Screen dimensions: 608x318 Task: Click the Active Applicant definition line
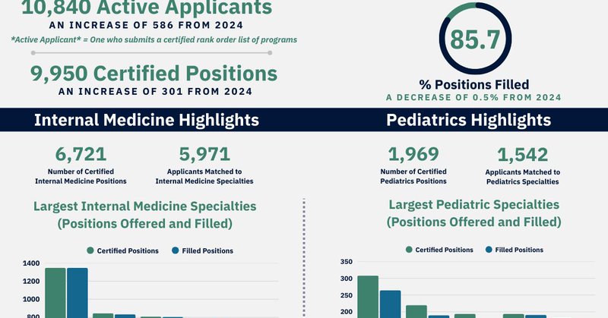coord(154,39)
